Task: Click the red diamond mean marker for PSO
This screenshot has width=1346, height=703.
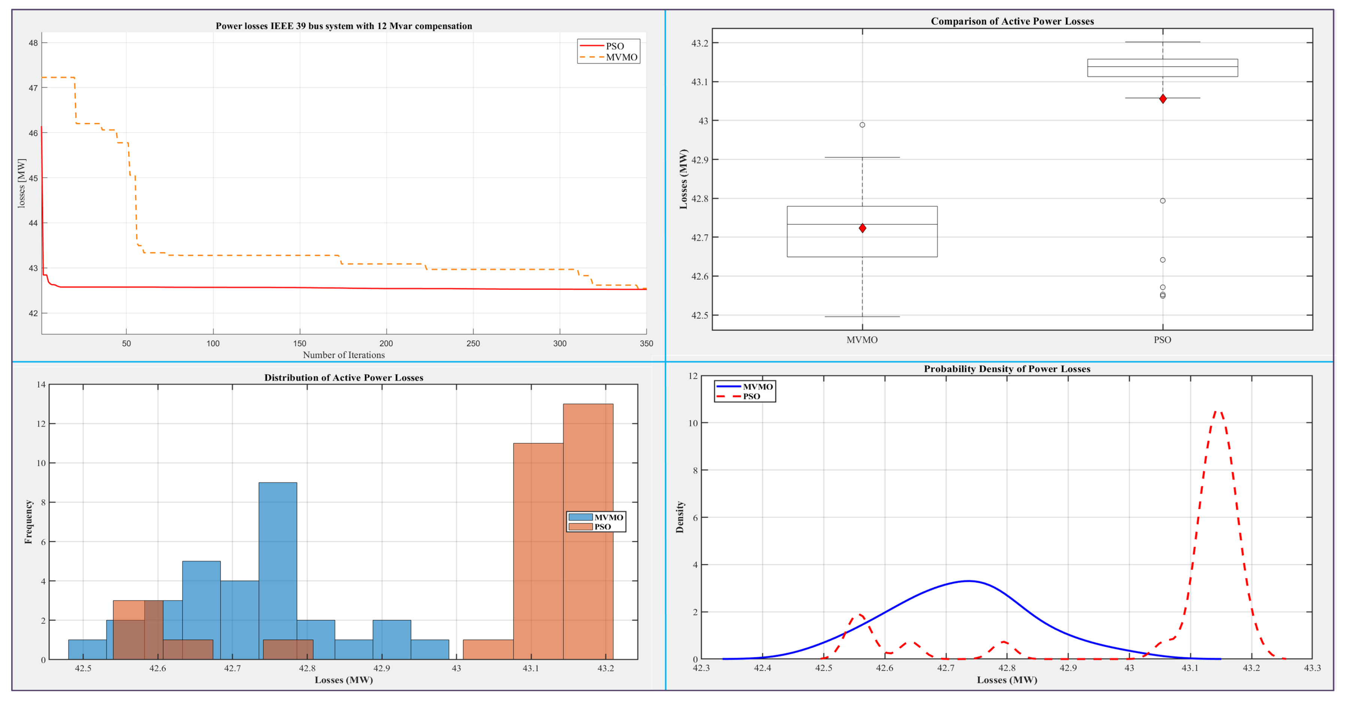Action: click(1163, 99)
